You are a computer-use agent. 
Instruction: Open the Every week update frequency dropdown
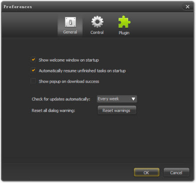coord(117,99)
